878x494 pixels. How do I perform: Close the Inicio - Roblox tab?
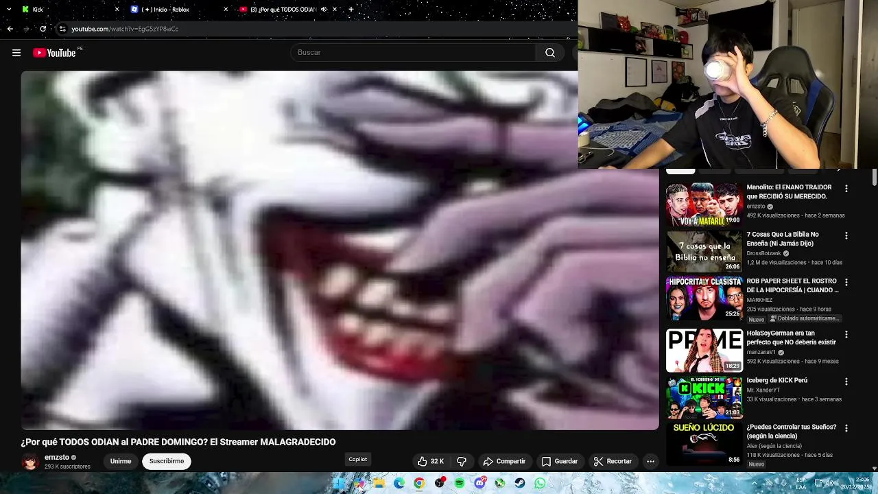(226, 10)
